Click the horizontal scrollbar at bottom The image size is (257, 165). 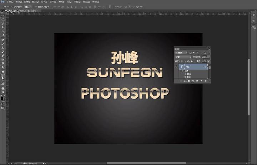click(x=146, y=163)
